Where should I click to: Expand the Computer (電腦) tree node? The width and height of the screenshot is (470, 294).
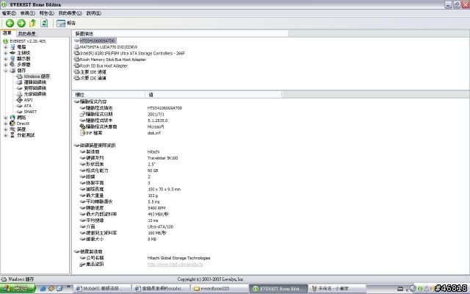tap(5, 47)
